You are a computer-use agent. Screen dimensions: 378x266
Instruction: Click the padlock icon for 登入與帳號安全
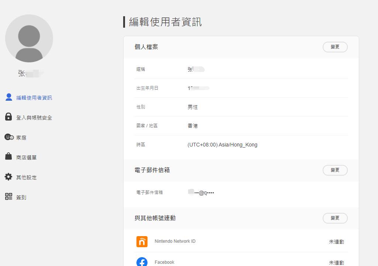tap(8, 117)
